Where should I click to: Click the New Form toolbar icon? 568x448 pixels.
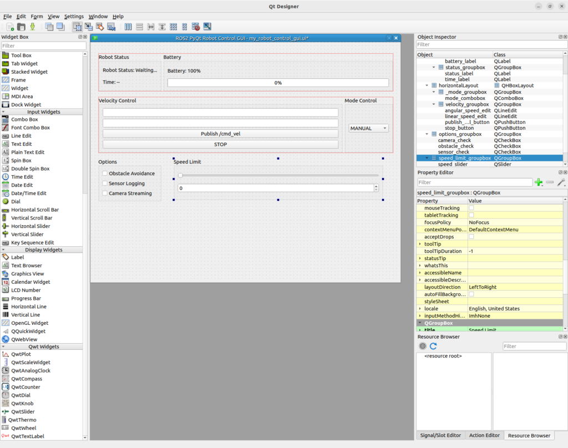(10, 27)
